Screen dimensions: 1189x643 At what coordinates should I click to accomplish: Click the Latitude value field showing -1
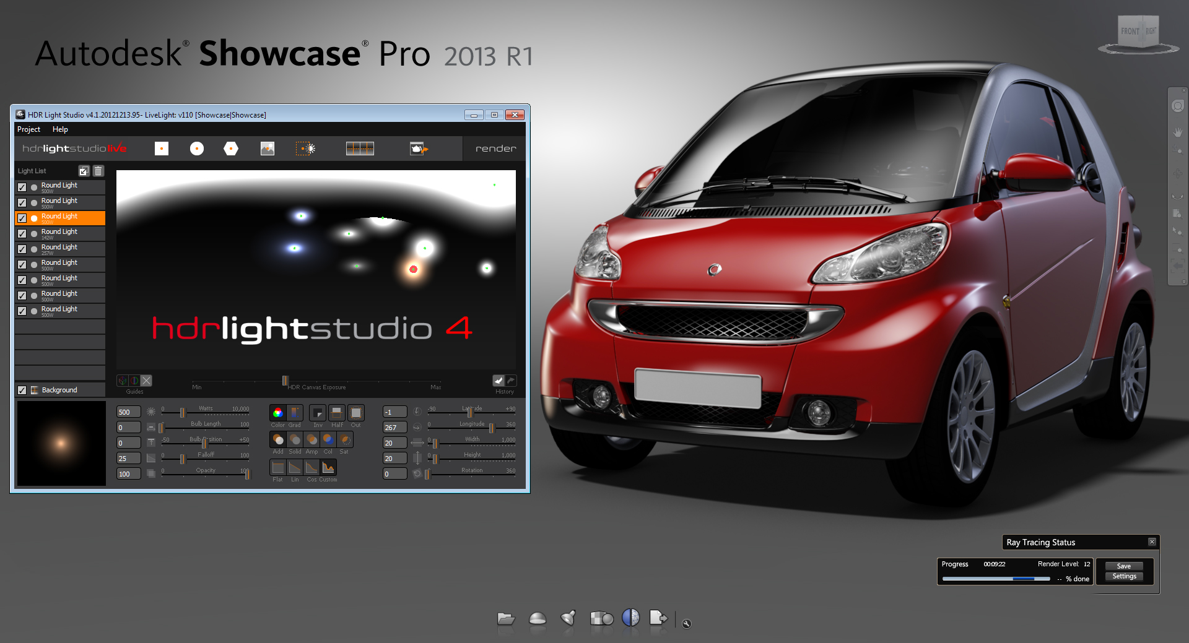[395, 412]
